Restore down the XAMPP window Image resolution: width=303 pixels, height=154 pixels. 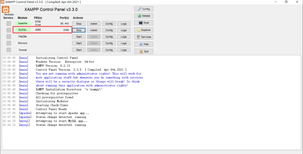(x=286, y=2)
